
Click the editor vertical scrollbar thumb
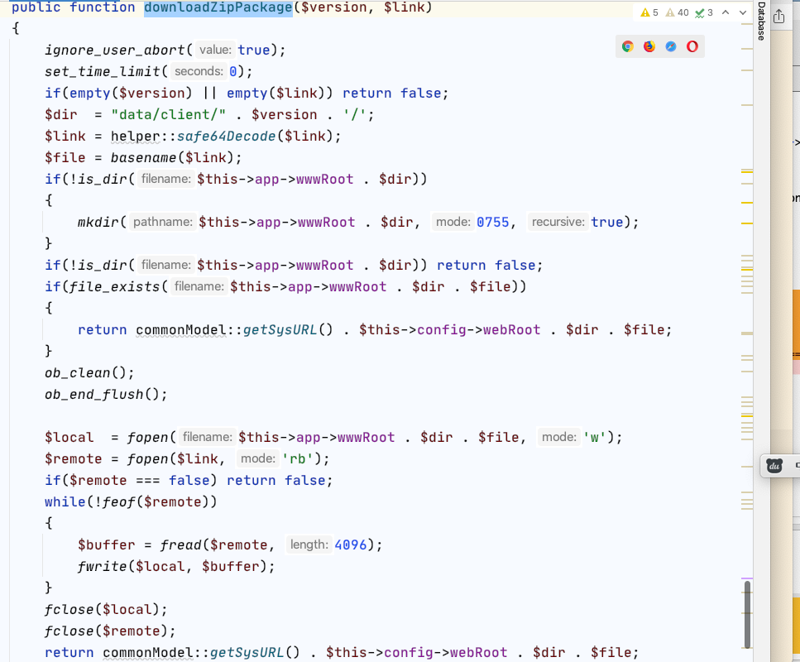[747, 615]
